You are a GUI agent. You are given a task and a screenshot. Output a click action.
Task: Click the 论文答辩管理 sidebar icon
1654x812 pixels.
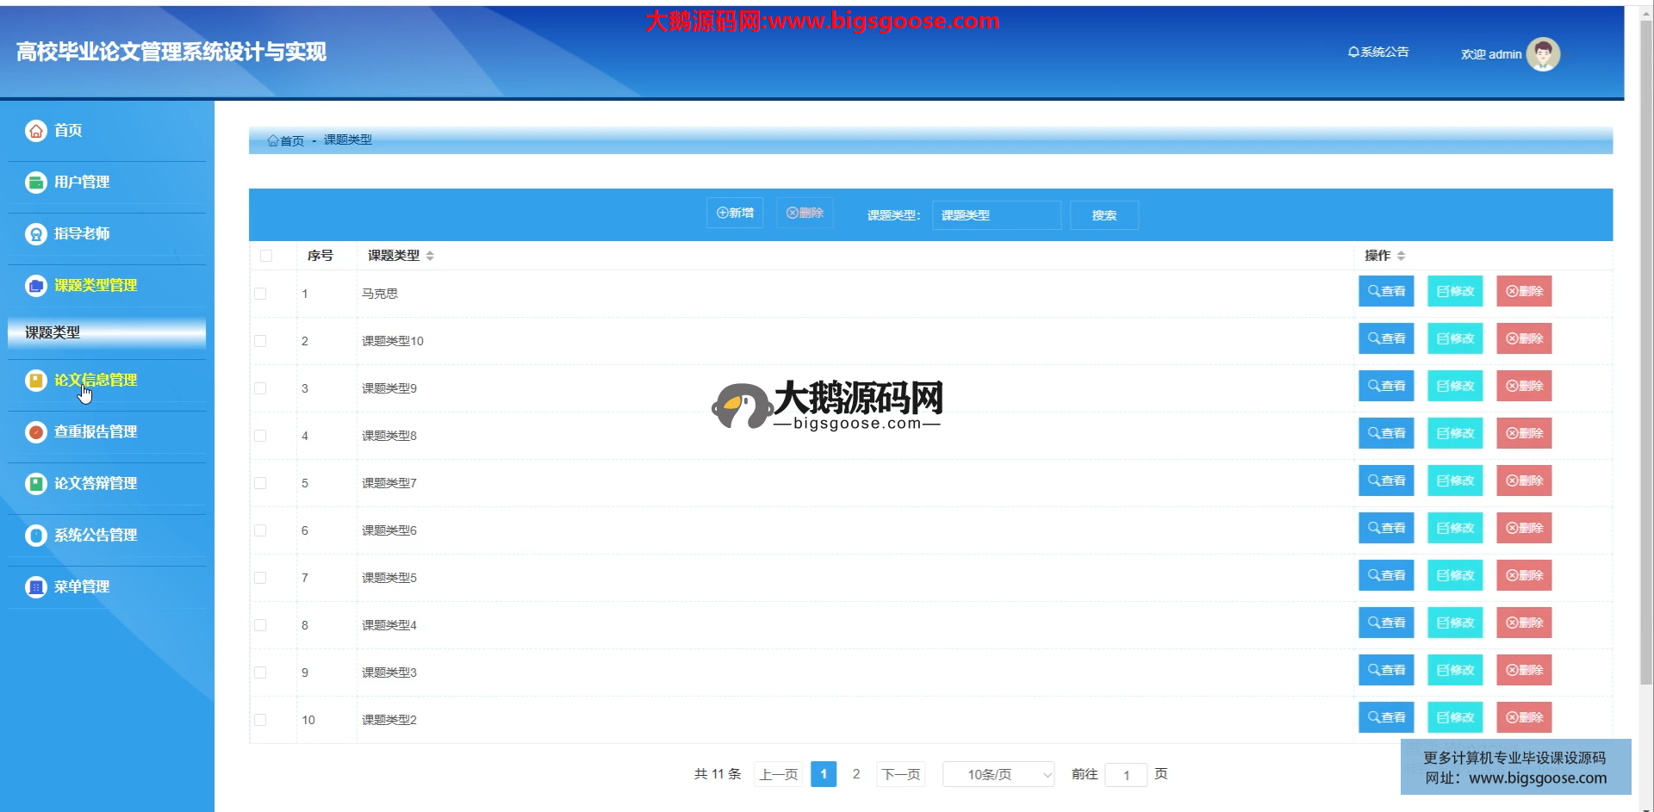35,484
